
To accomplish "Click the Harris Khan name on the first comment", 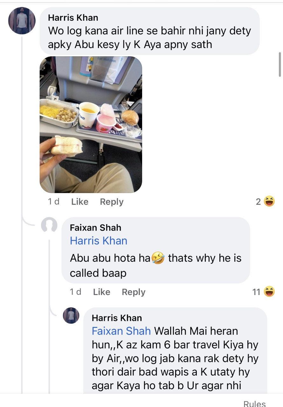I will point(73,17).
